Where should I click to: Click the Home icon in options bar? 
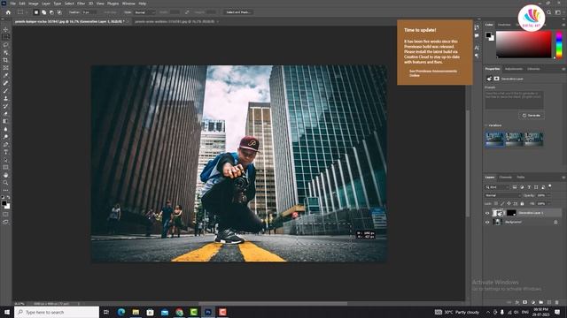8,12
